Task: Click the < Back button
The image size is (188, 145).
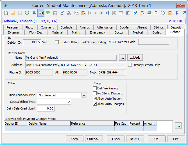Action: [x=115, y=139]
